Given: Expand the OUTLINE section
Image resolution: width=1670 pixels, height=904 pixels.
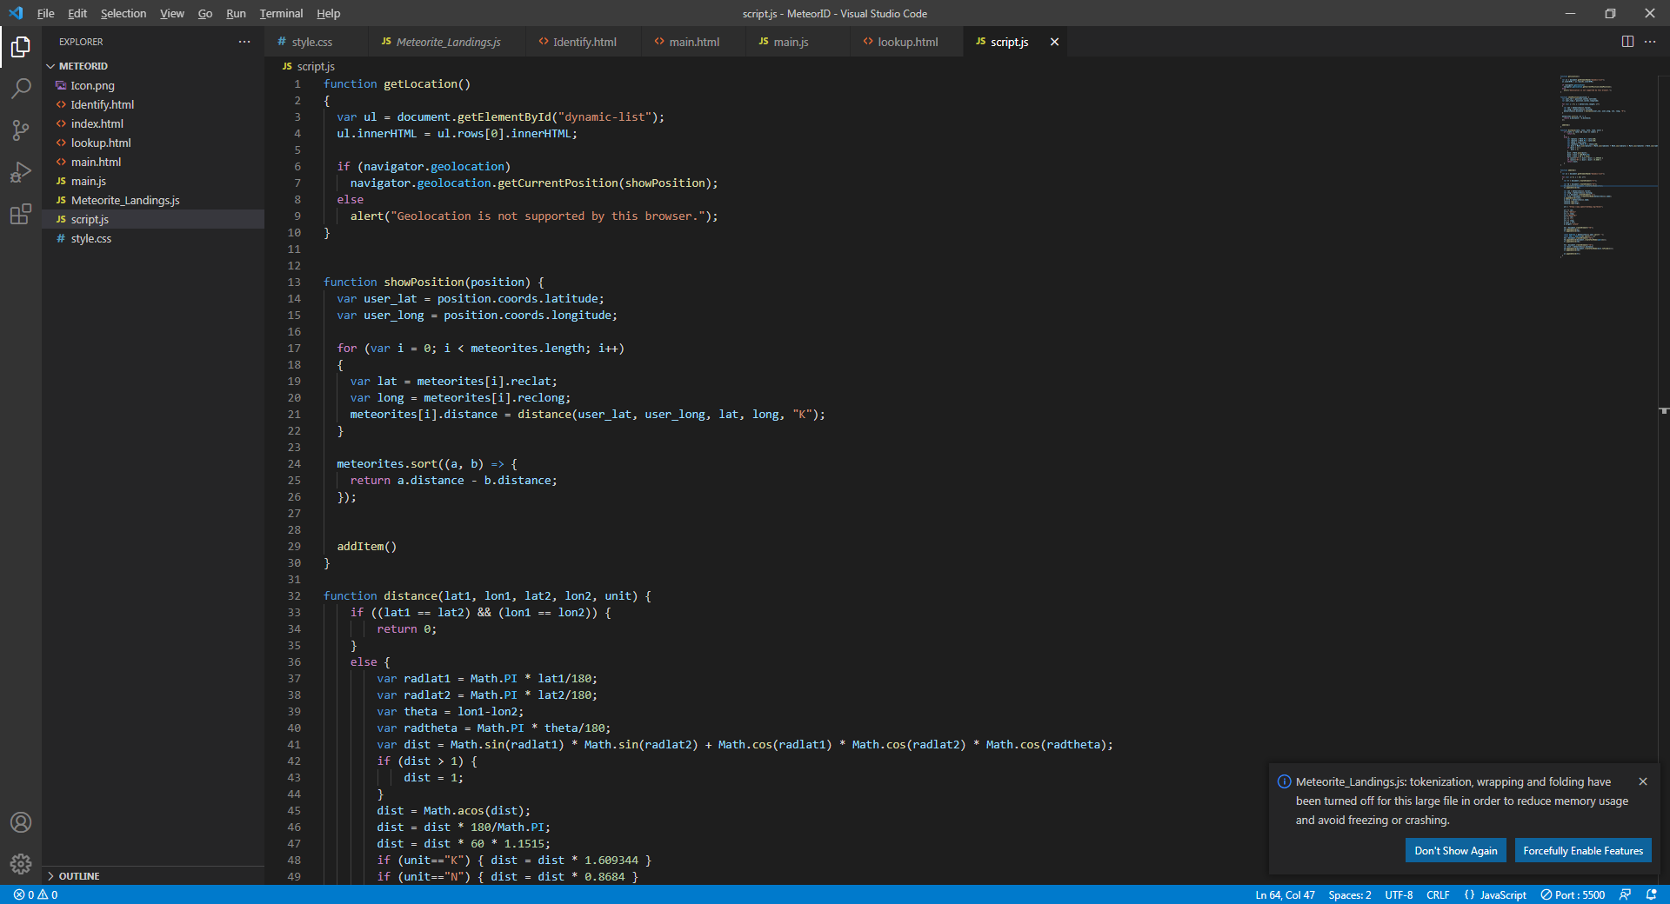Looking at the screenshot, I should [78, 876].
